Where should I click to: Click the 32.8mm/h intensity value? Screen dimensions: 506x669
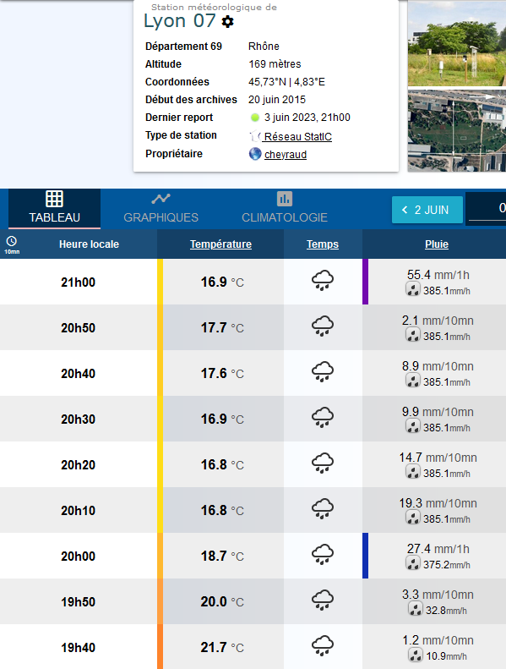point(446,610)
